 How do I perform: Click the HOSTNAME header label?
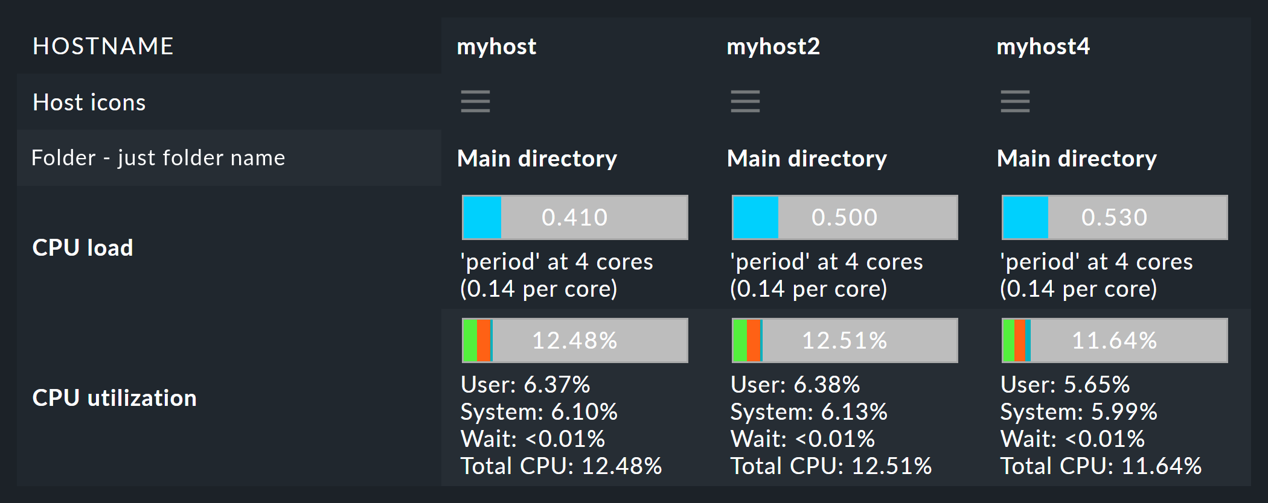103,46
